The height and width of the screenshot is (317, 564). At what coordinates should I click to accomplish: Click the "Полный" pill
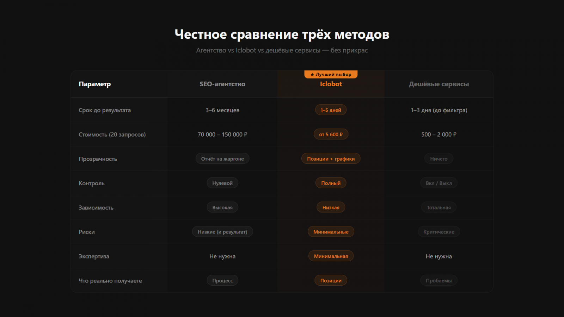click(x=331, y=183)
